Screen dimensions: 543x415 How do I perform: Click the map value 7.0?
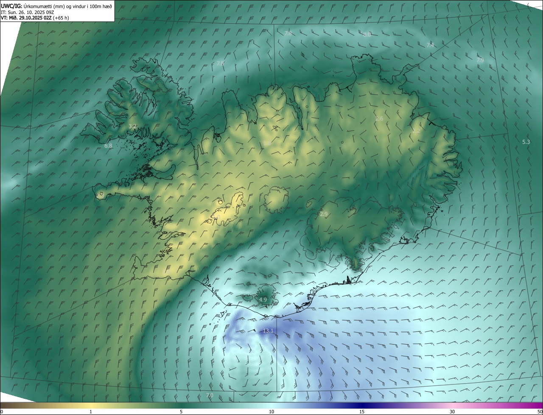coord(210,395)
